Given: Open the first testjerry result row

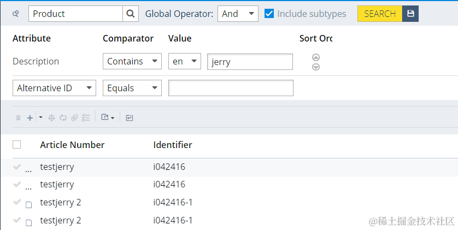Looking at the screenshot, I should coord(57,167).
